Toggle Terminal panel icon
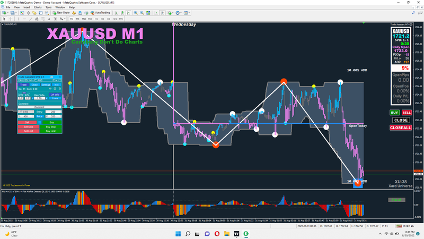 tap(41, 13)
